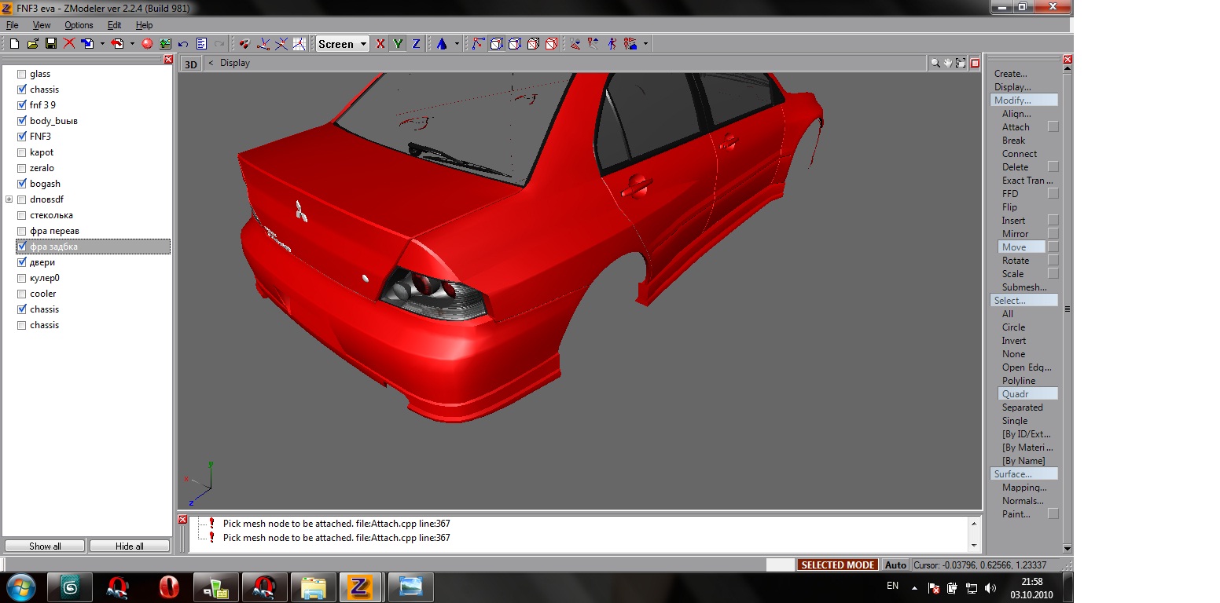This screenshot has width=1220, height=603.
Task: Open the materials editor red sphere icon
Action: click(x=146, y=44)
